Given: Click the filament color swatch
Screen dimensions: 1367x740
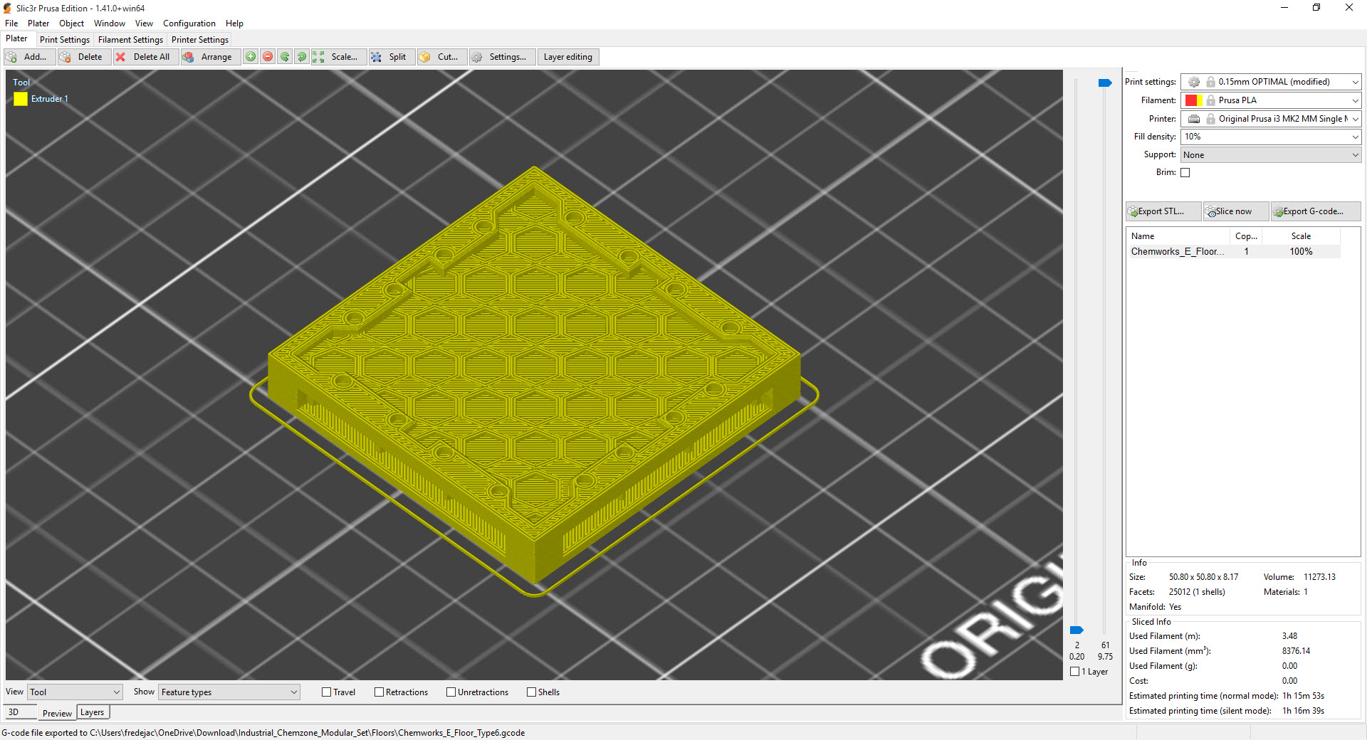Looking at the screenshot, I should pos(1193,100).
